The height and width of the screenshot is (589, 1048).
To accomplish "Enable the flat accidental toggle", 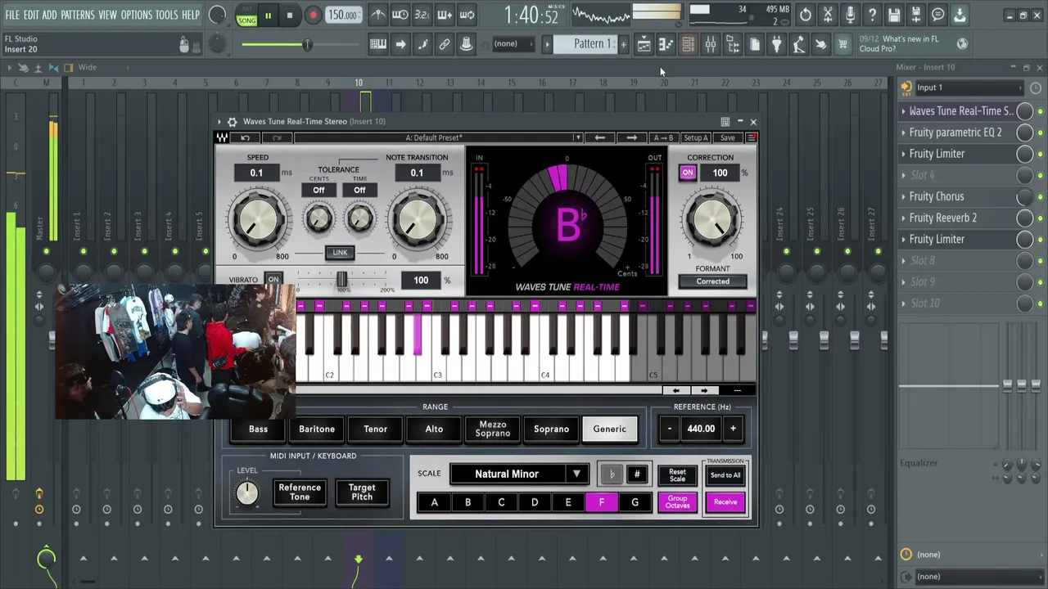I will (611, 474).
